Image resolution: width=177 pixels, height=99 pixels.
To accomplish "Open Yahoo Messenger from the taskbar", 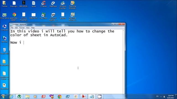I will (x=51, y=97).
